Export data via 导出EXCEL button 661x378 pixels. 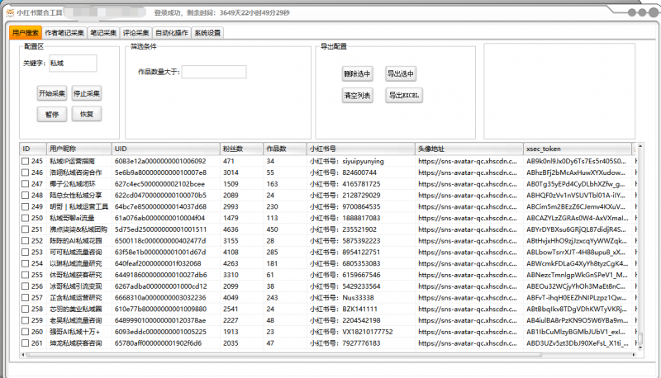coord(404,96)
